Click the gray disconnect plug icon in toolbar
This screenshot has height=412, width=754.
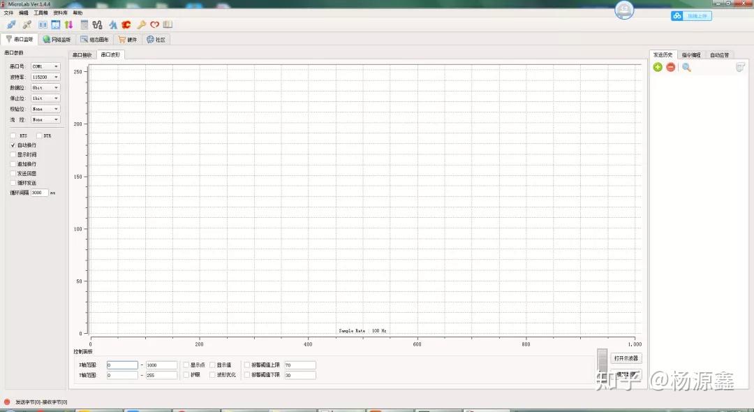[27, 24]
